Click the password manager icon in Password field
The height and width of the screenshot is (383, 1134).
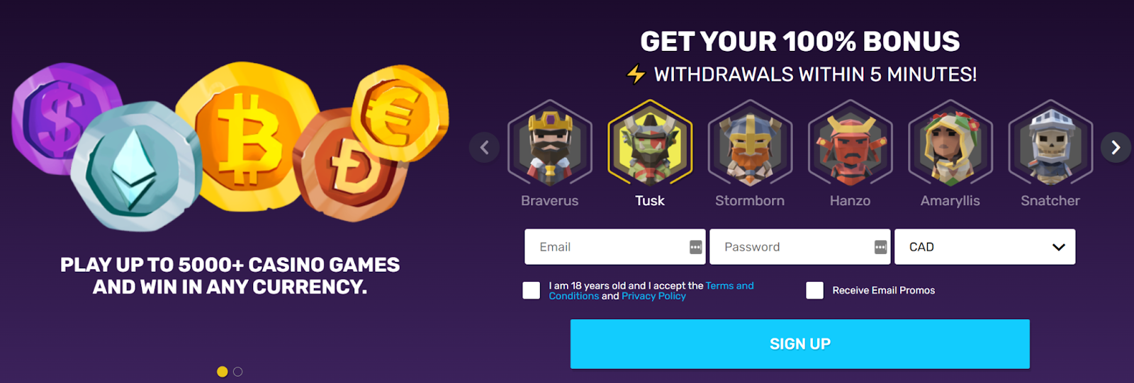tap(880, 247)
